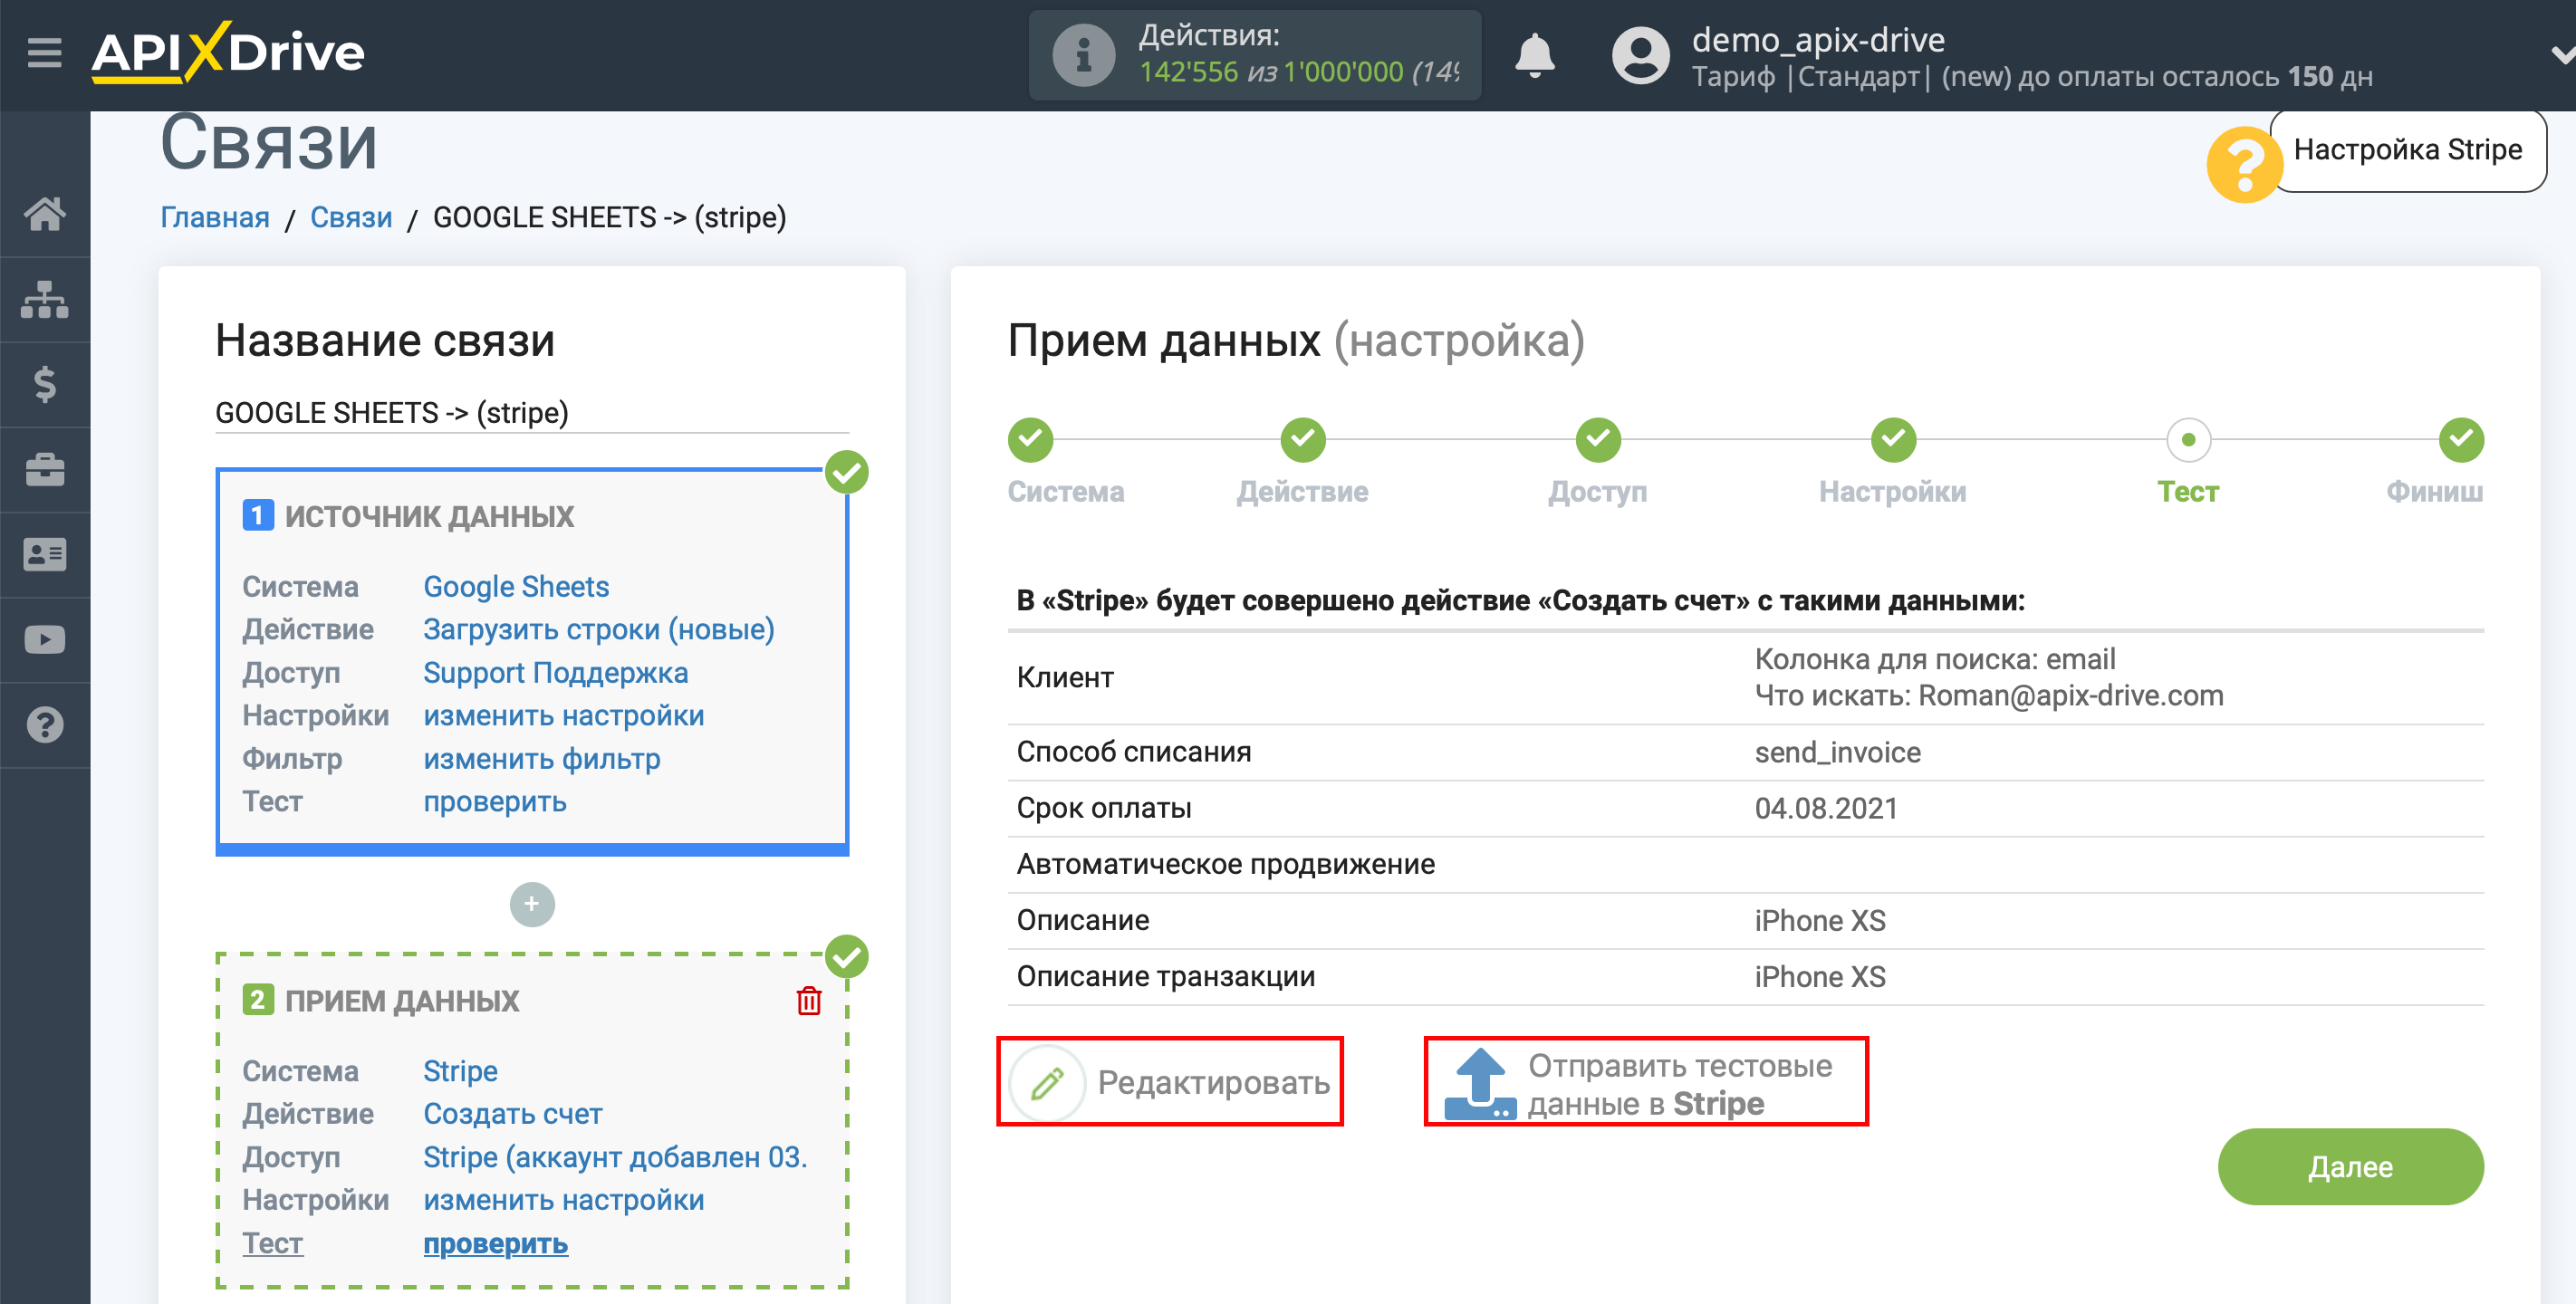Go to the Финиш step
The image size is (2576, 1304).
(x=2460, y=440)
